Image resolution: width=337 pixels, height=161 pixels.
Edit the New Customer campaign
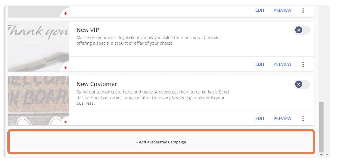[x=260, y=119]
